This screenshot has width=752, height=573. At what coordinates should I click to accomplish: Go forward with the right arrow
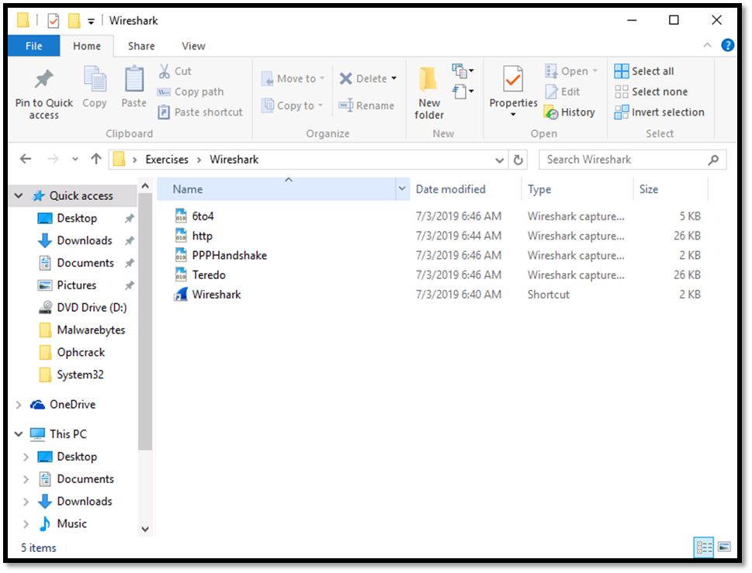53,159
